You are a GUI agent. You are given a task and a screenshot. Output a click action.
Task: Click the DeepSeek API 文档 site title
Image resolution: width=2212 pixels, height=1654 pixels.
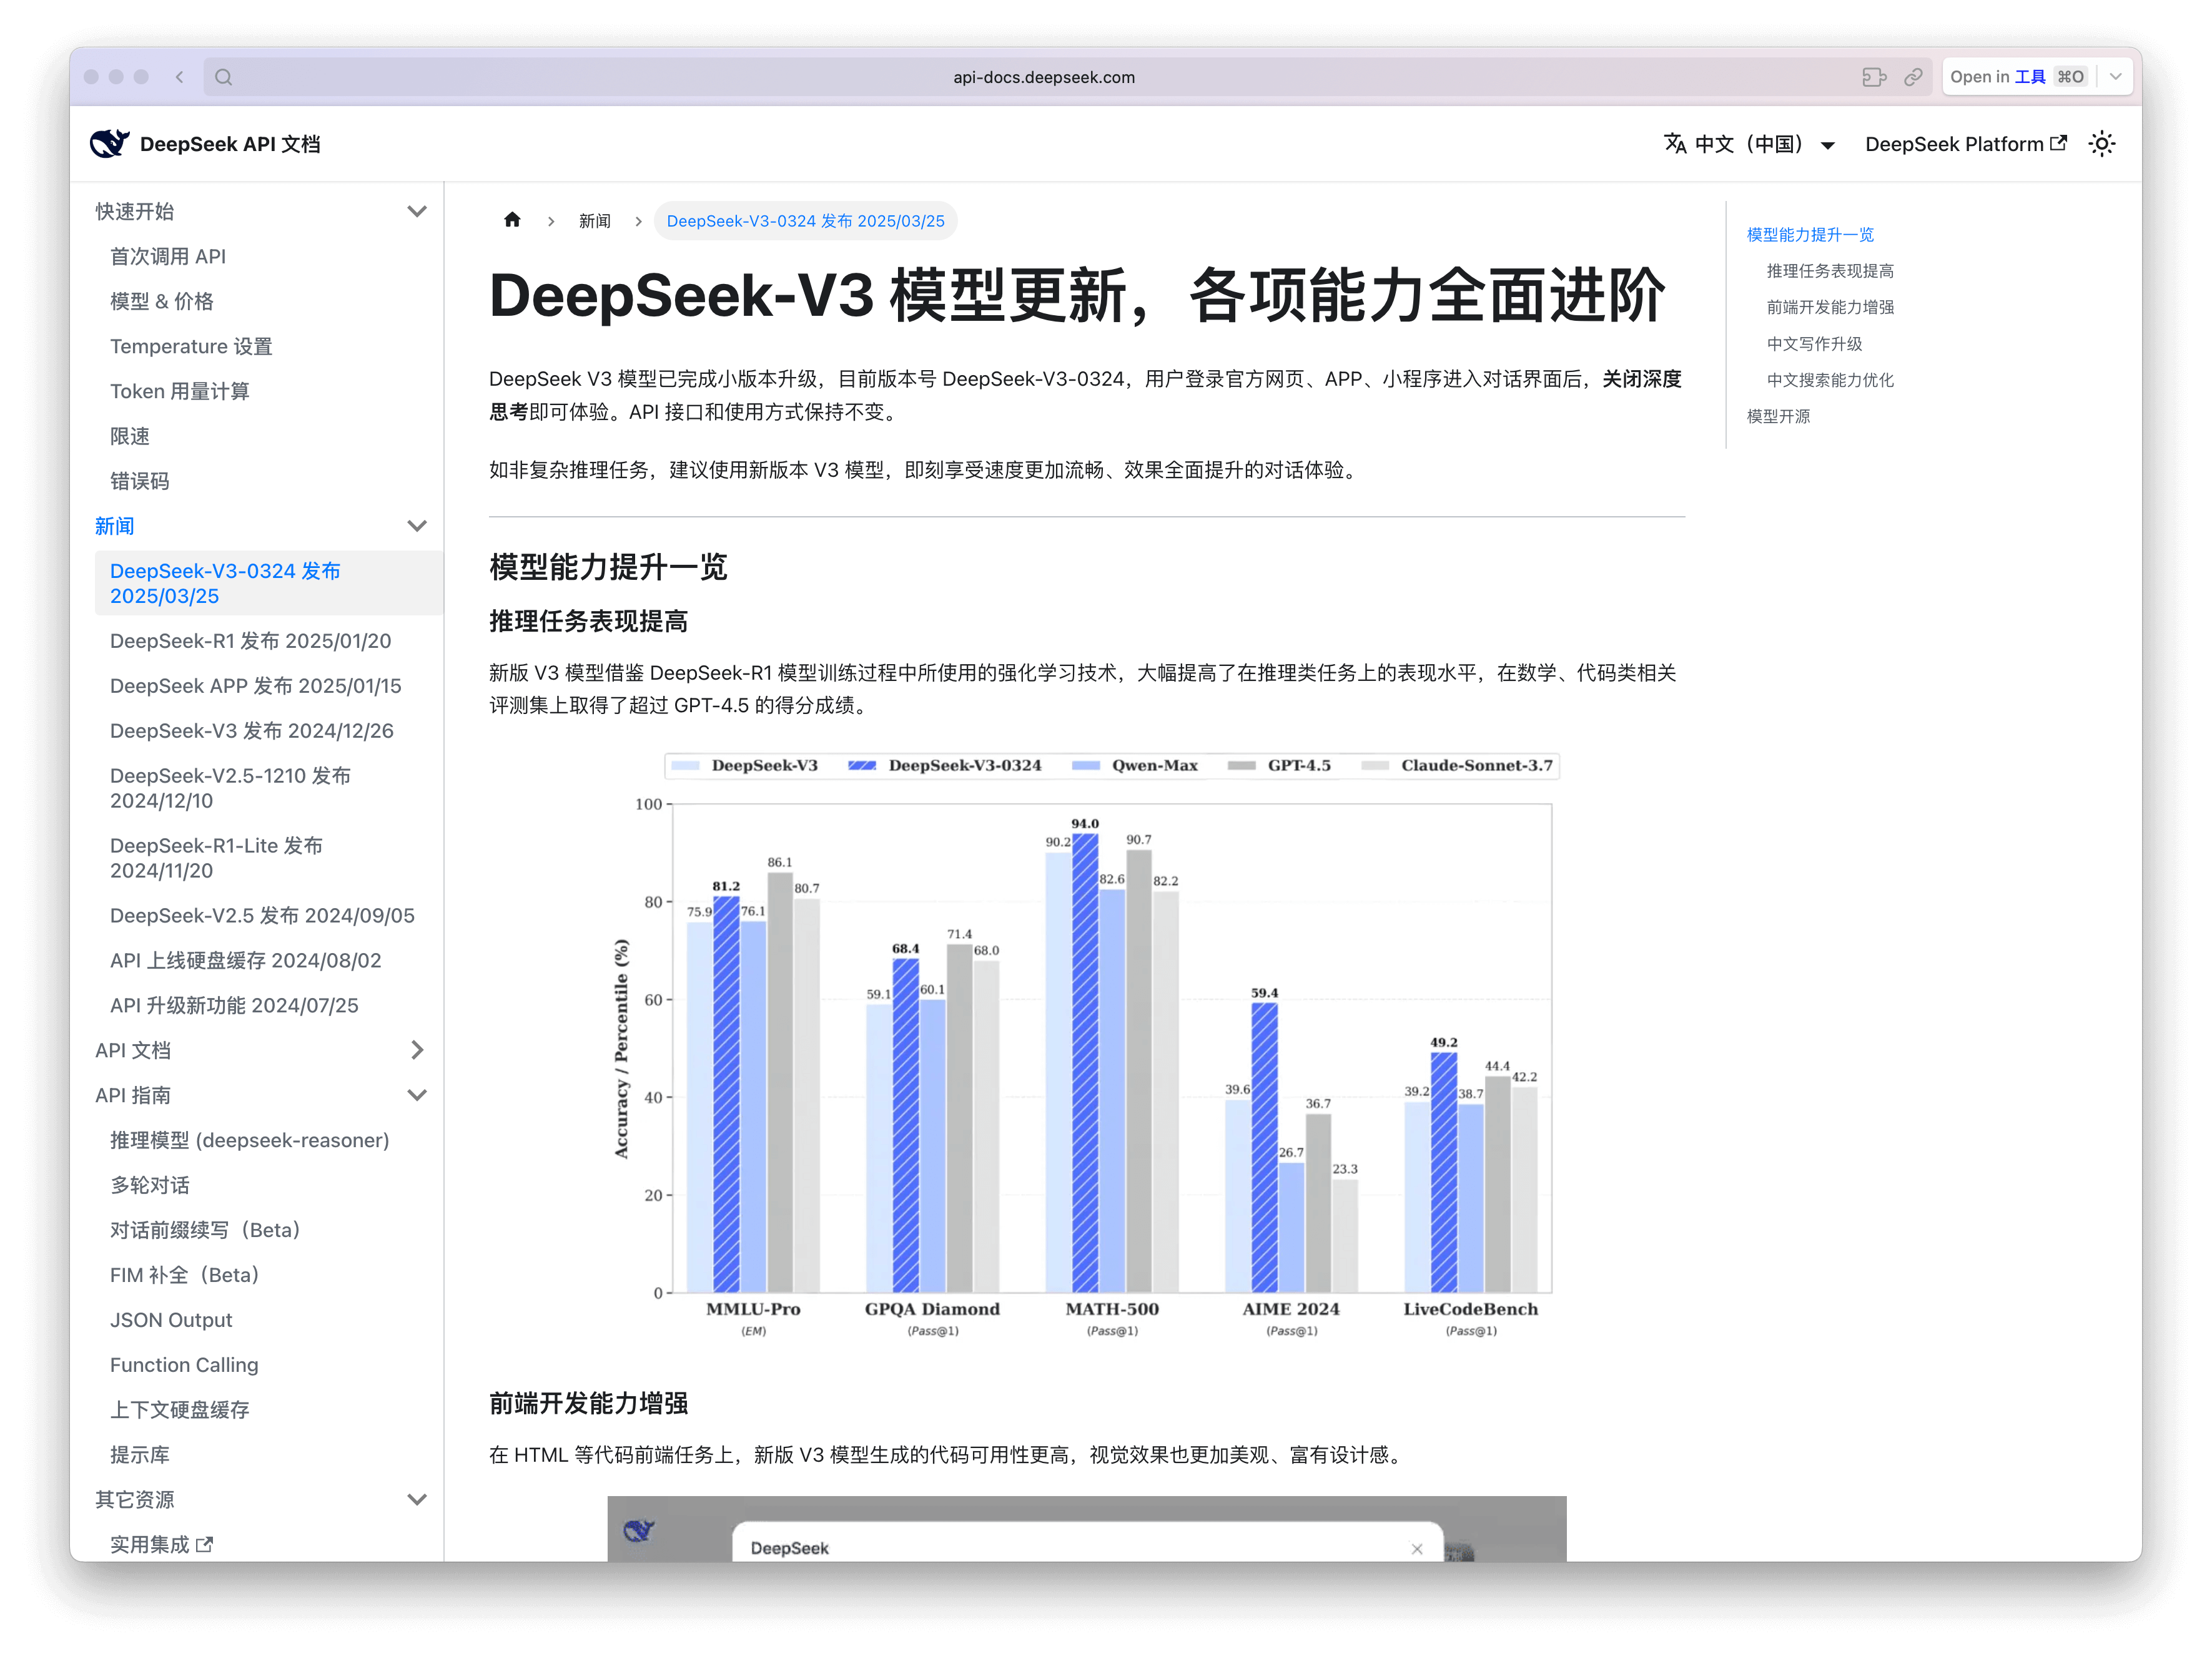(x=230, y=144)
